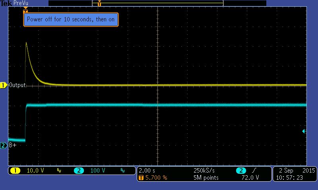The height and width of the screenshot is (190, 318).
Task: Toggle the channel 2 badge in readout bar
Action: pyautogui.click(x=79, y=171)
